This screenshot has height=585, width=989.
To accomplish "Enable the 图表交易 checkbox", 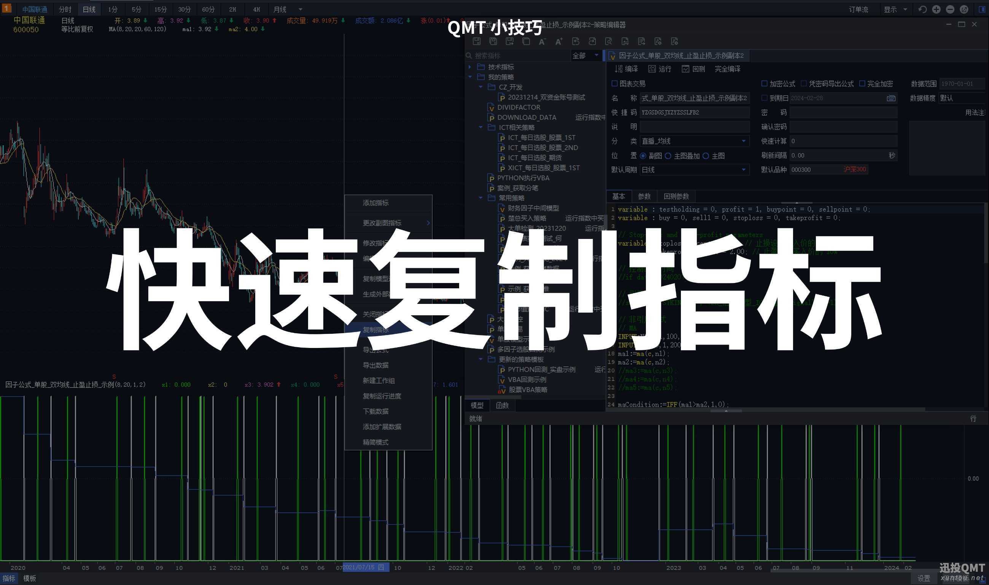I will [x=614, y=83].
